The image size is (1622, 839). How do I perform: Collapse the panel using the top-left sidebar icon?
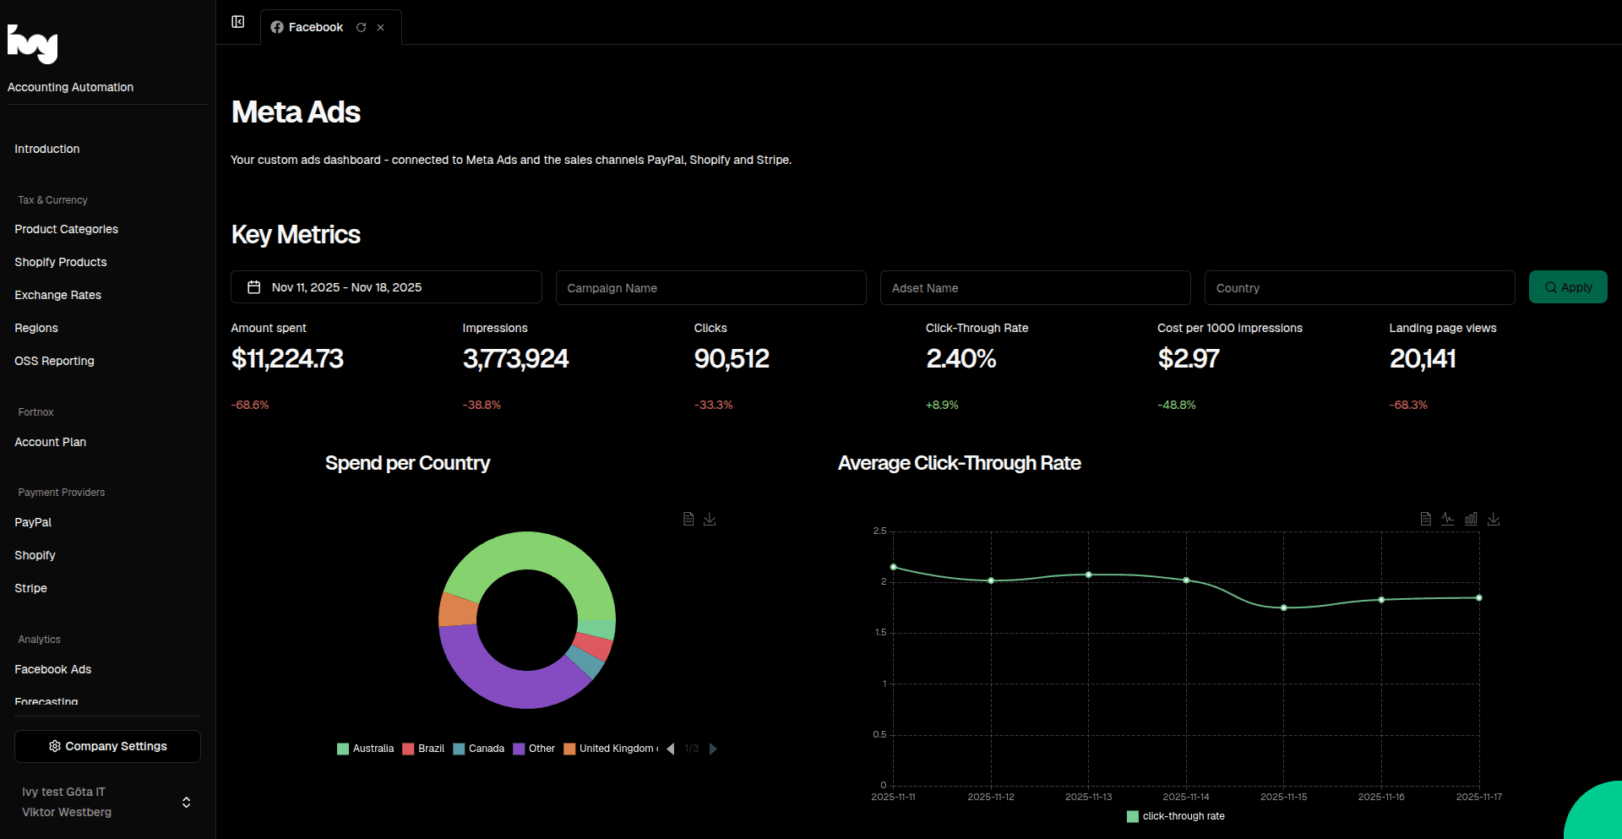[x=237, y=22]
